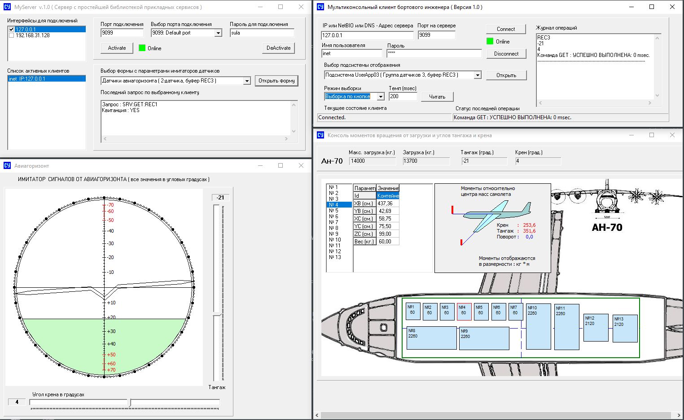This screenshot has height=420, width=684.
Task: Click the green Online indicator in MyServer
Action: (x=142, y=48)
